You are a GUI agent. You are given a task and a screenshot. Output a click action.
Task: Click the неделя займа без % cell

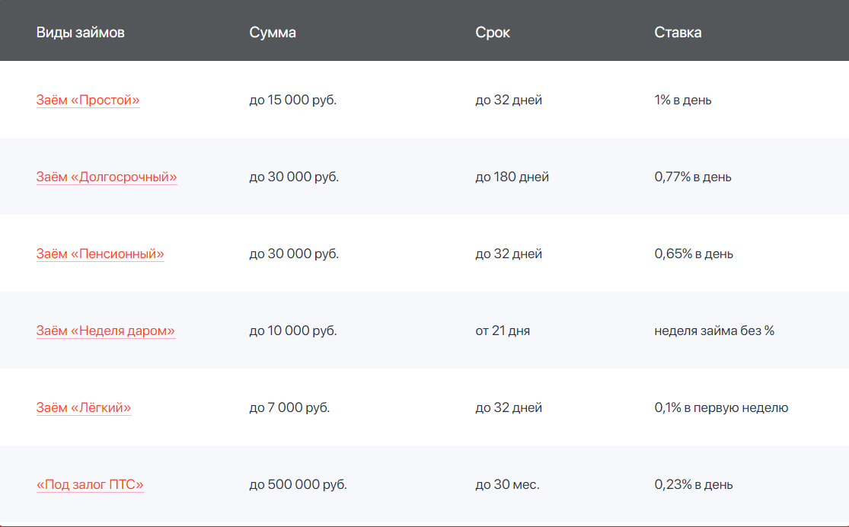[713, 331]
